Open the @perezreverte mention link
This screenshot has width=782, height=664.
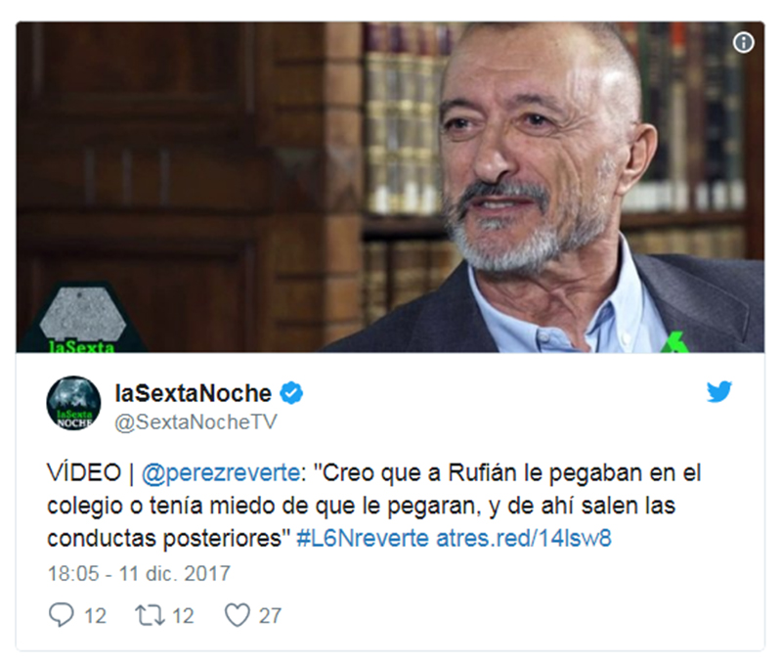[221, 473]
